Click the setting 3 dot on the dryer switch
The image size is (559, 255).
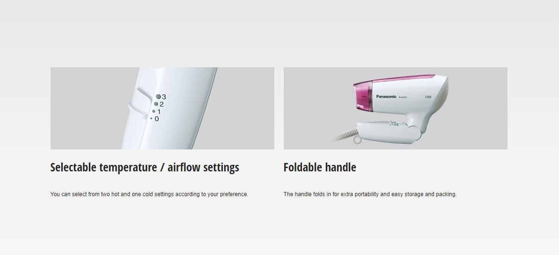(158, 97)
